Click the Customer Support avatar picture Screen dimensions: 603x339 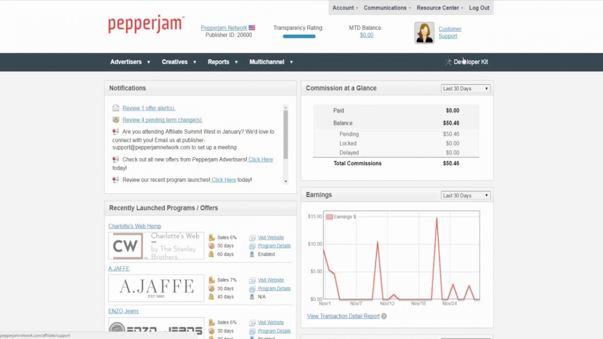(x=424, y=32)
